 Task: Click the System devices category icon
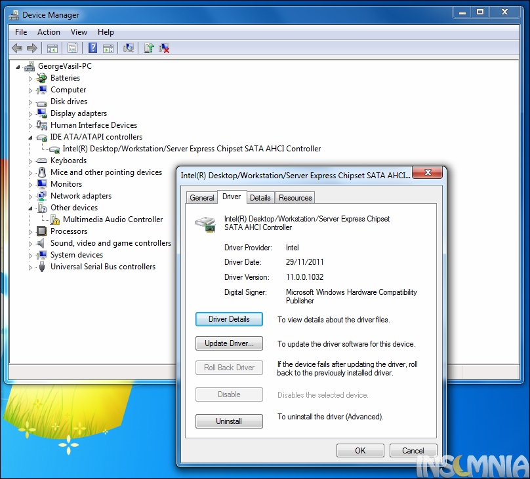tap(41, 255)
